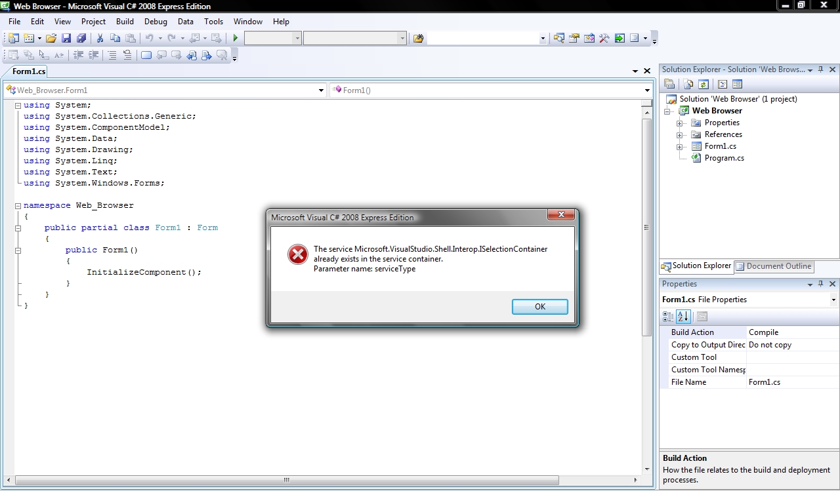Open the Object Browser toolbar icon

tap(589, 39)
